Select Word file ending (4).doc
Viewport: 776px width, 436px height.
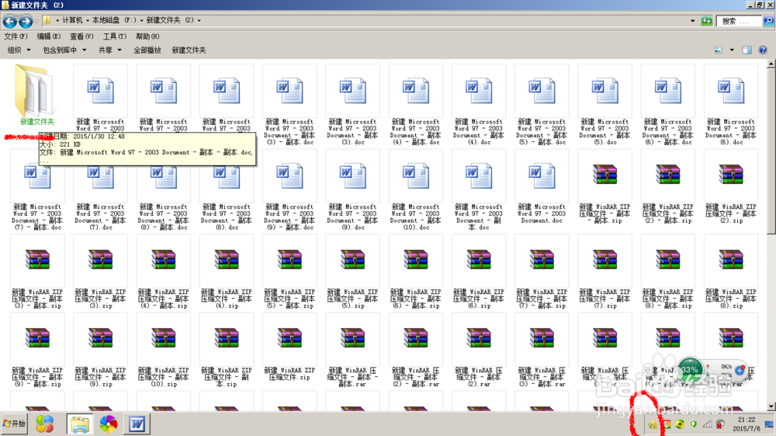tap(479, 105)
